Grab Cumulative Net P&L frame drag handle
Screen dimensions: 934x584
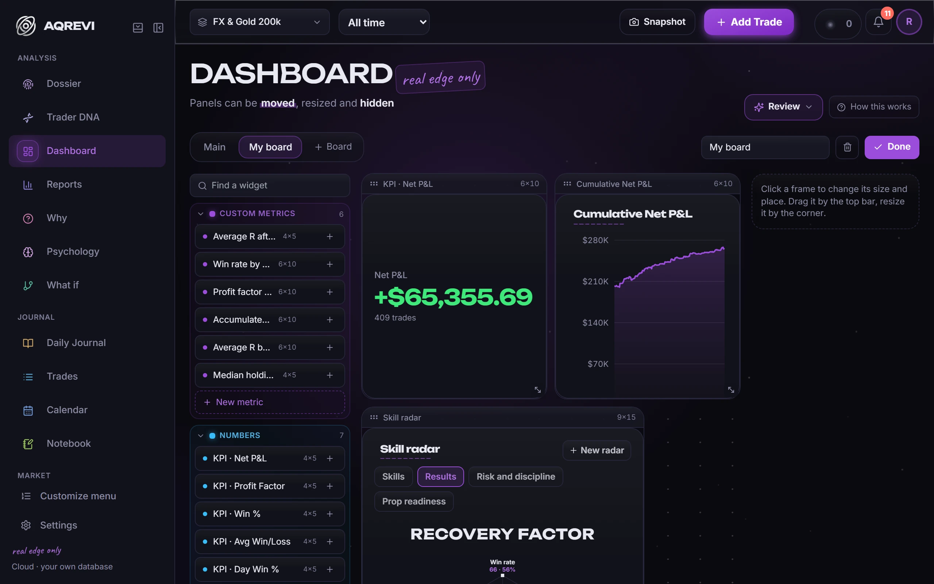(x=567, y=184)
